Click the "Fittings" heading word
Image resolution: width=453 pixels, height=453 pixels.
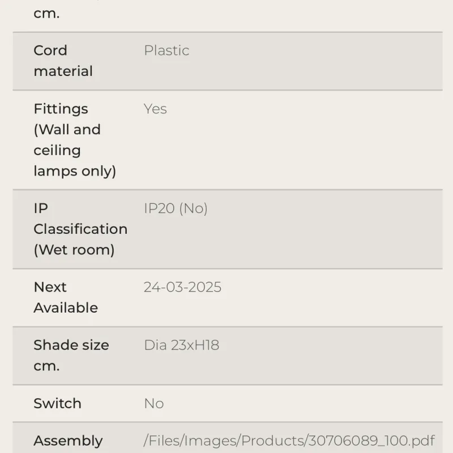point(61,109)
